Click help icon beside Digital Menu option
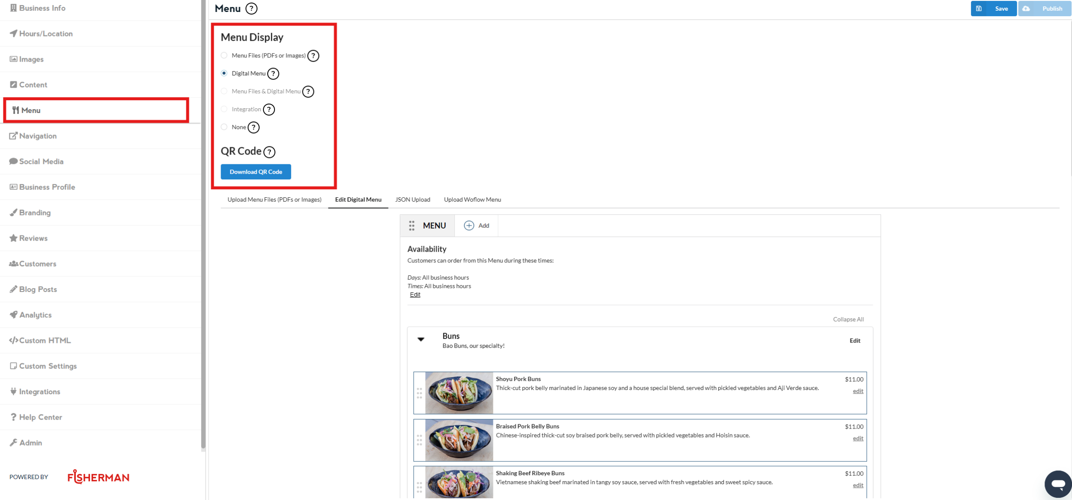 coord(273,74)
